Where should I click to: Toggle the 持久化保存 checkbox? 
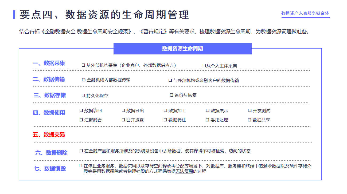(x=83, y=96)
